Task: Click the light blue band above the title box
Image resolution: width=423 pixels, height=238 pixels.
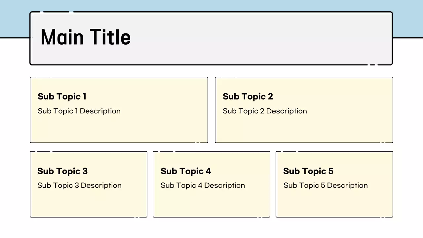Action: point(211,5)
